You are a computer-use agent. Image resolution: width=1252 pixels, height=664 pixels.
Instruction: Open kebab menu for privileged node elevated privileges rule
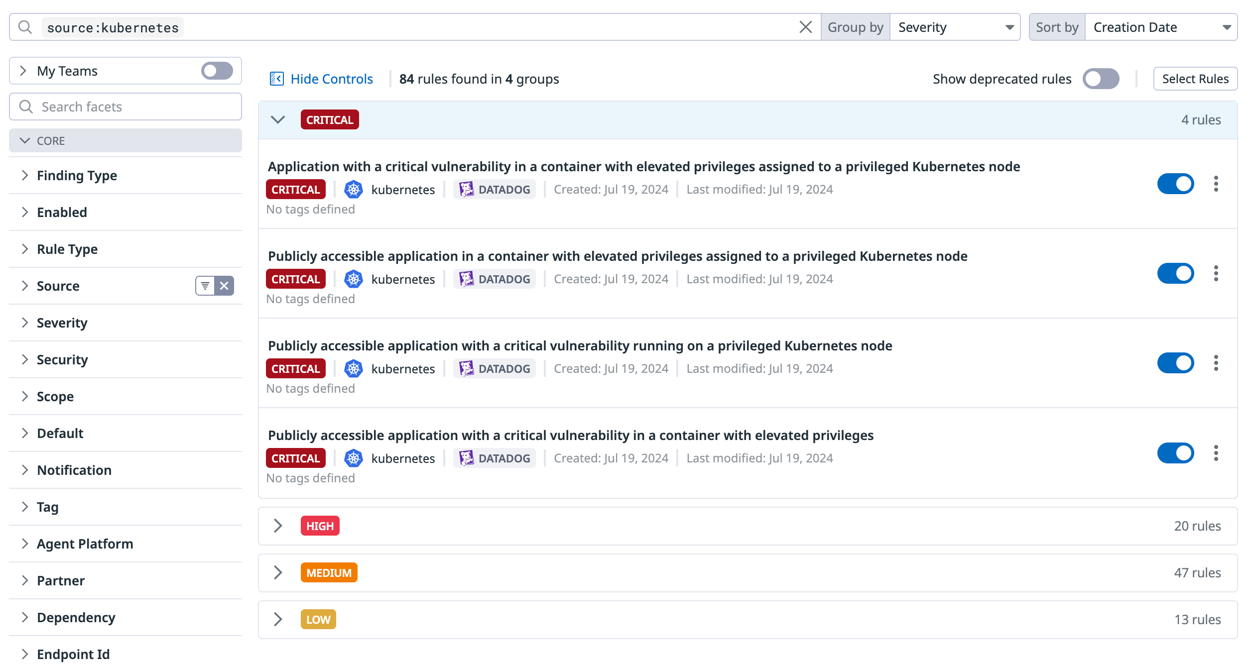tap(1216, 273)
